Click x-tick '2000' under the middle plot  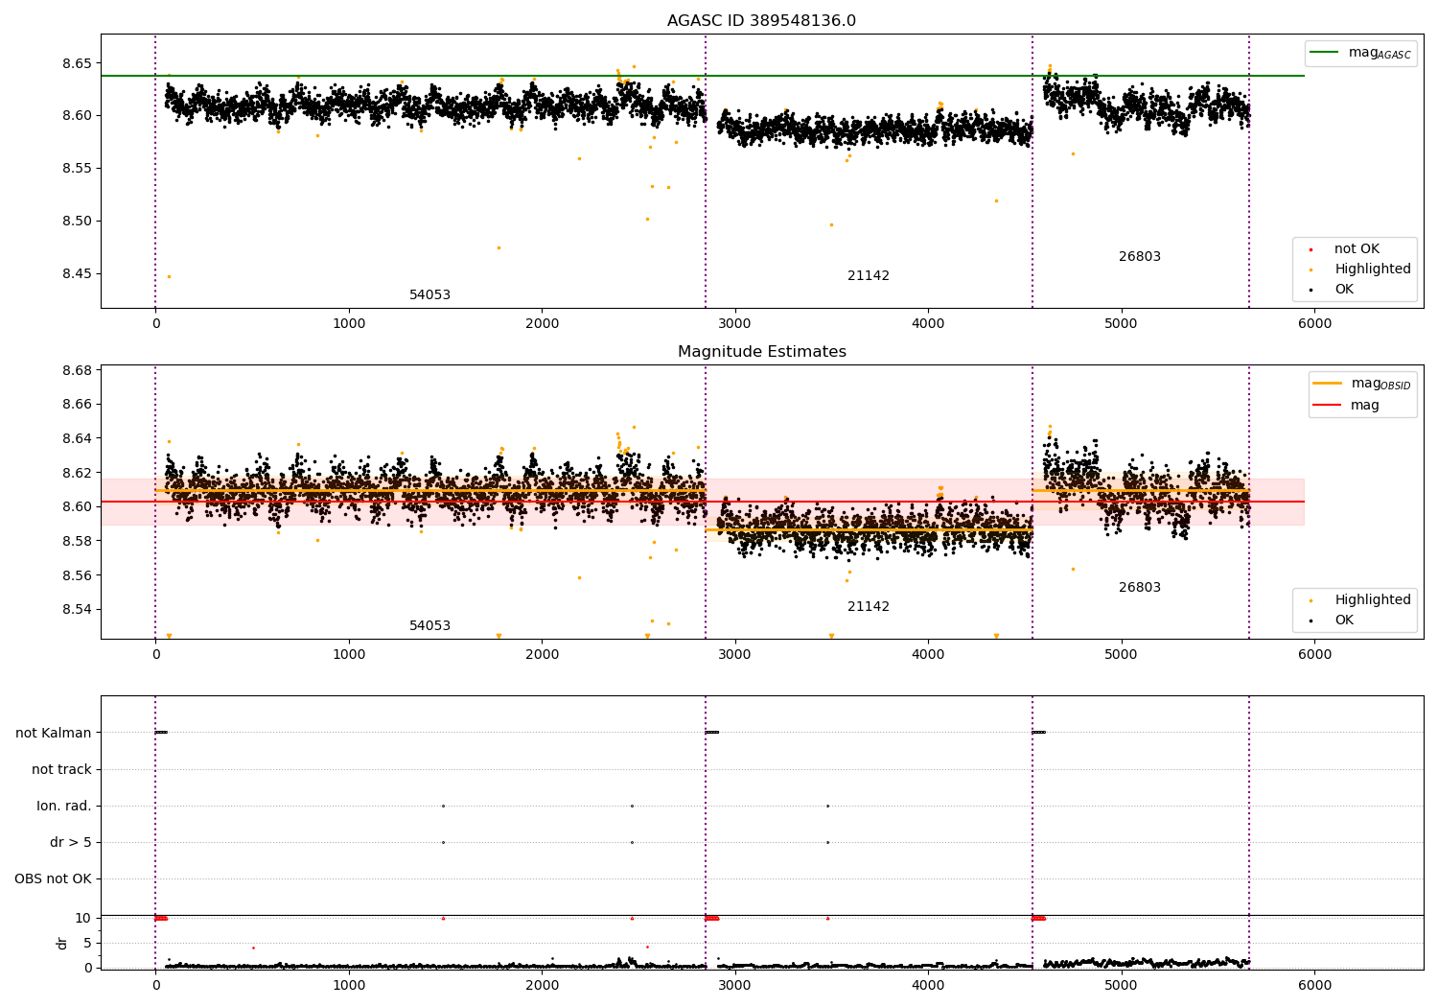click(x=543, y=655)
